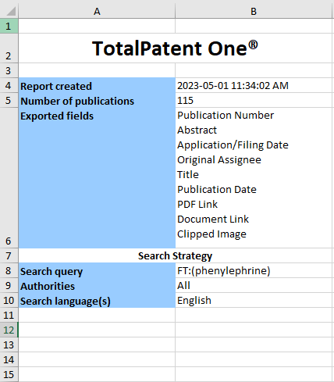Viewport: 334px width, 382px height.
Task: Select the cell containing 'English'
Action: point(254,300)
